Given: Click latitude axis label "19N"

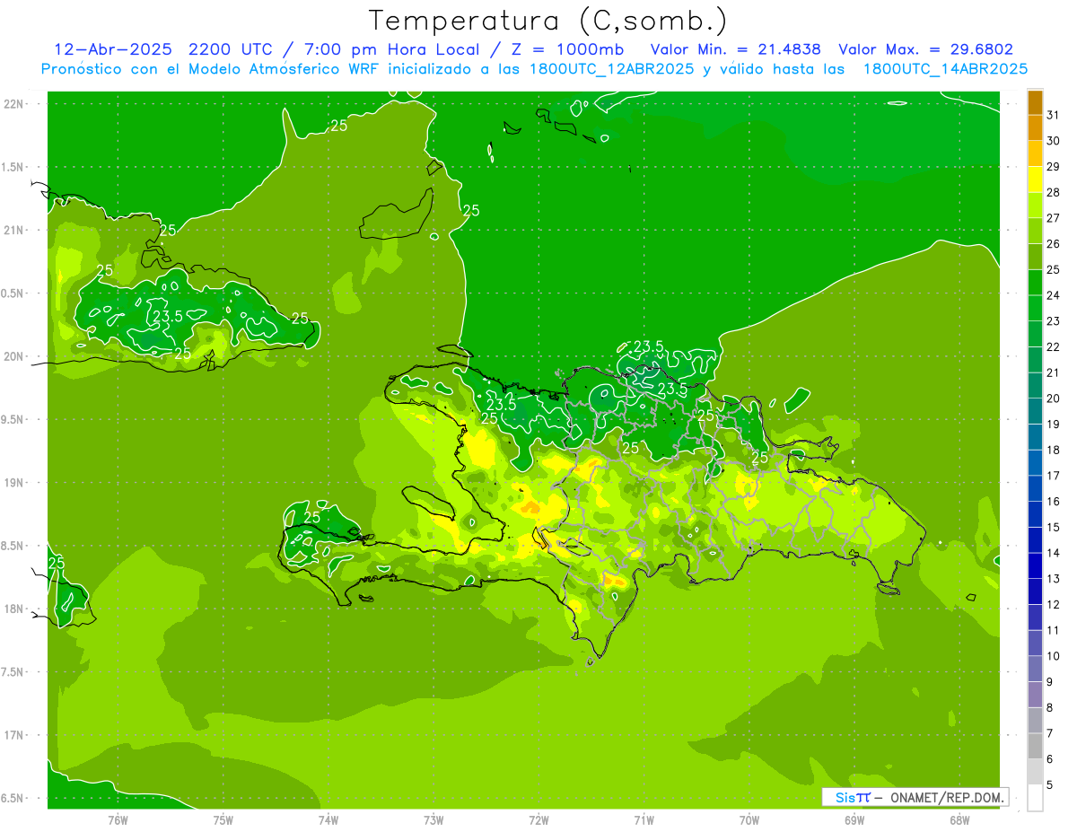Looking at the screenshot, I should point(13,482).
